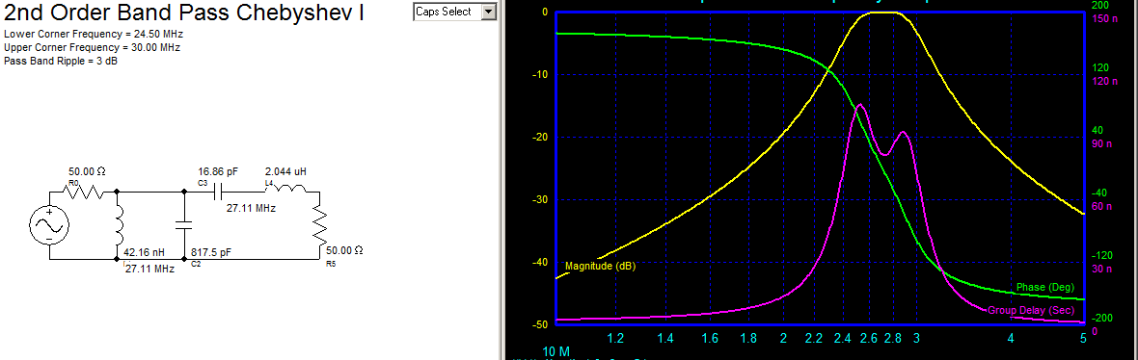Image resolution: width=1138 pixels, height=360 pixels.
Task: Click the 2.044 uH inductor value
Action: 286,171
